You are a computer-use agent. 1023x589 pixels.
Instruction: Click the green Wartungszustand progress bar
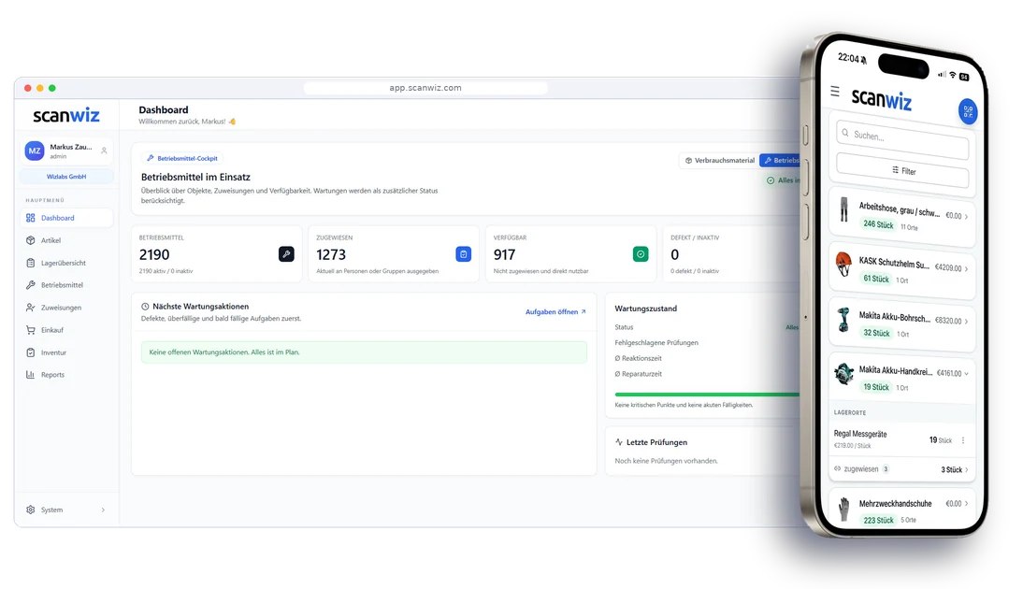pyautogui.click(x=707, y=395)
